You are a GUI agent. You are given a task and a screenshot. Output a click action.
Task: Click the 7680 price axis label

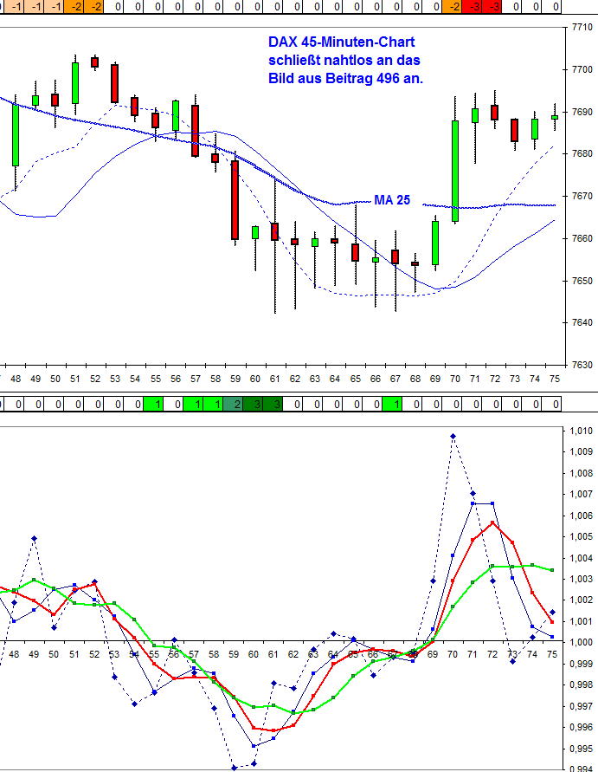click(582, 154)
